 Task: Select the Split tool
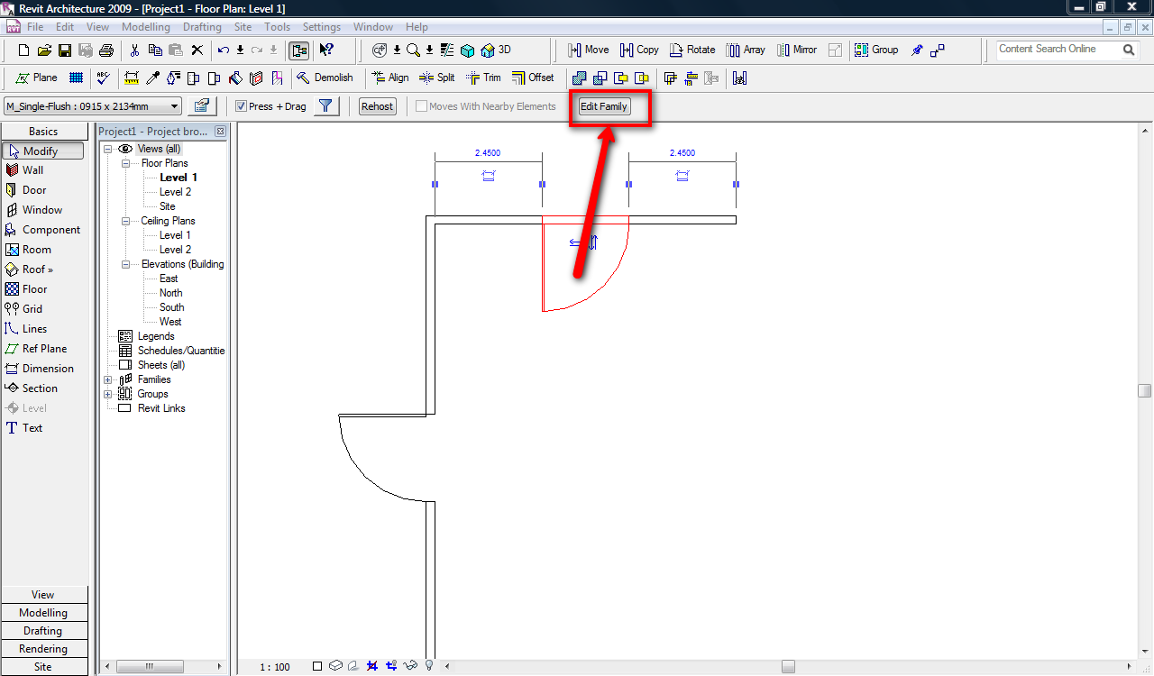click(x=437, y=78)
